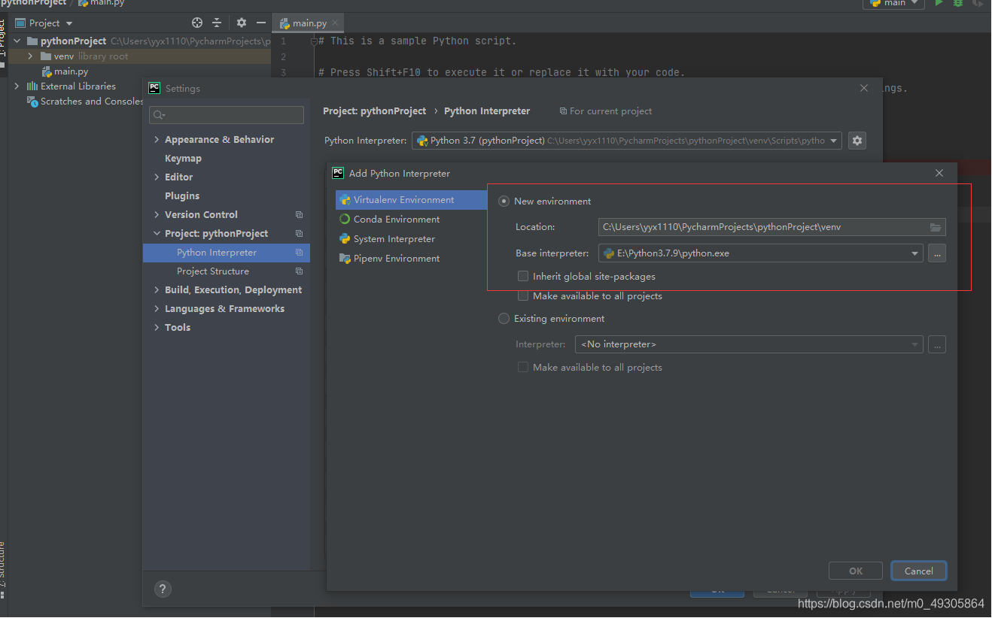Click the locate/select opened file target icon
Screen dimensions: 992x618
click(197, 23)
